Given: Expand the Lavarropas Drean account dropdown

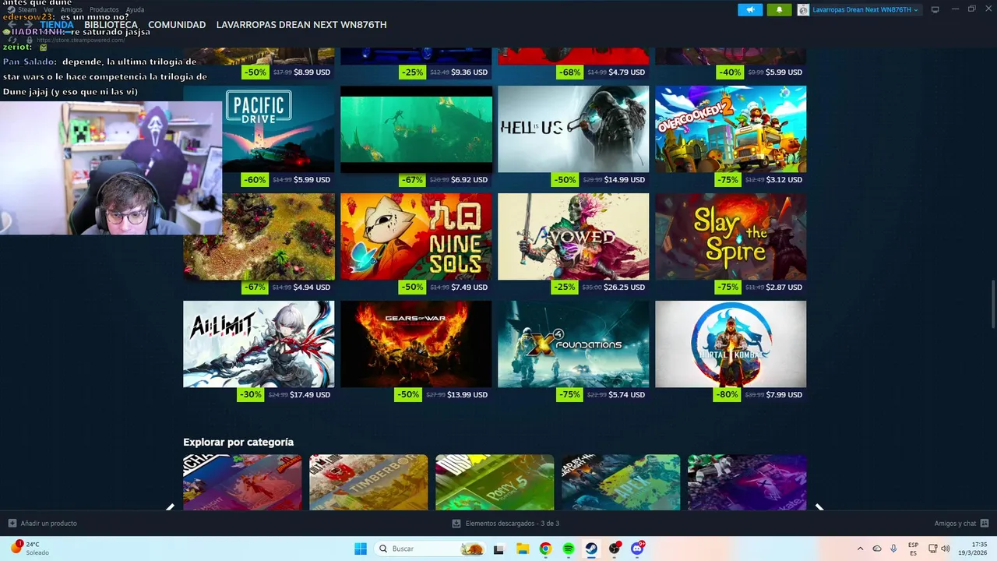Looking at the screenshot, I should (x=865, y=10).
